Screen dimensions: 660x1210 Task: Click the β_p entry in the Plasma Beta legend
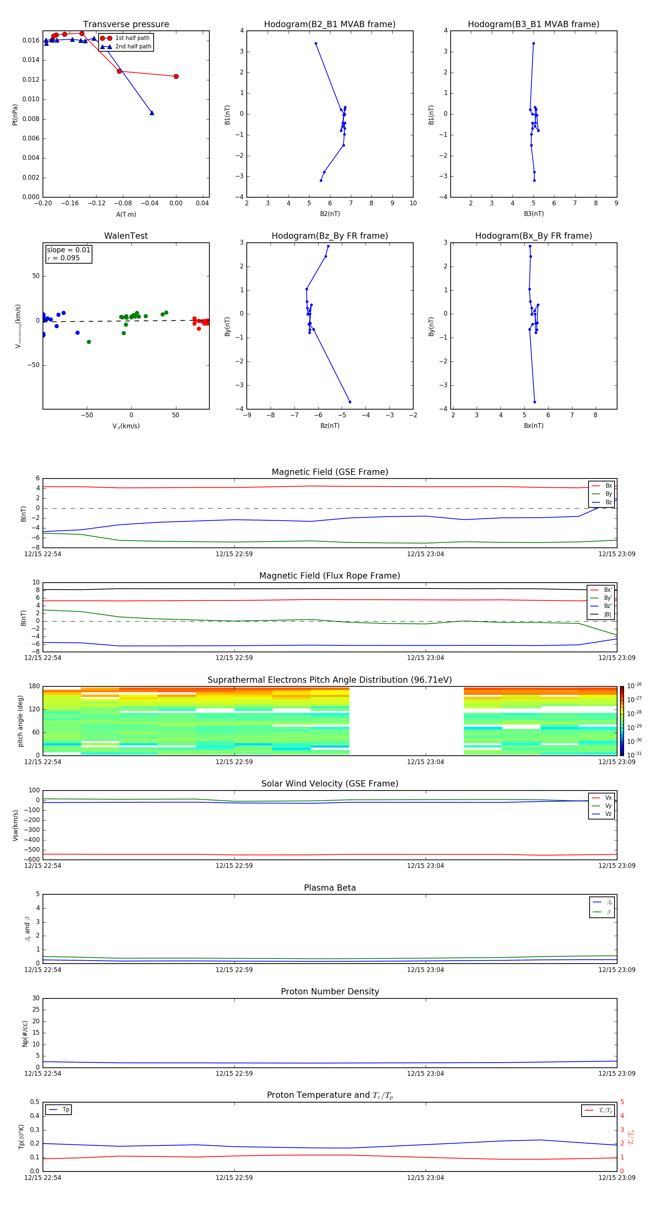pos(602,902)
